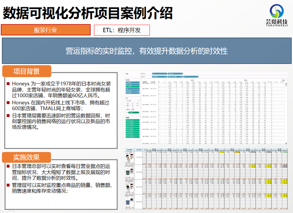
Task: Click the green pill inside the Marks card
Action: click(134, 113)
